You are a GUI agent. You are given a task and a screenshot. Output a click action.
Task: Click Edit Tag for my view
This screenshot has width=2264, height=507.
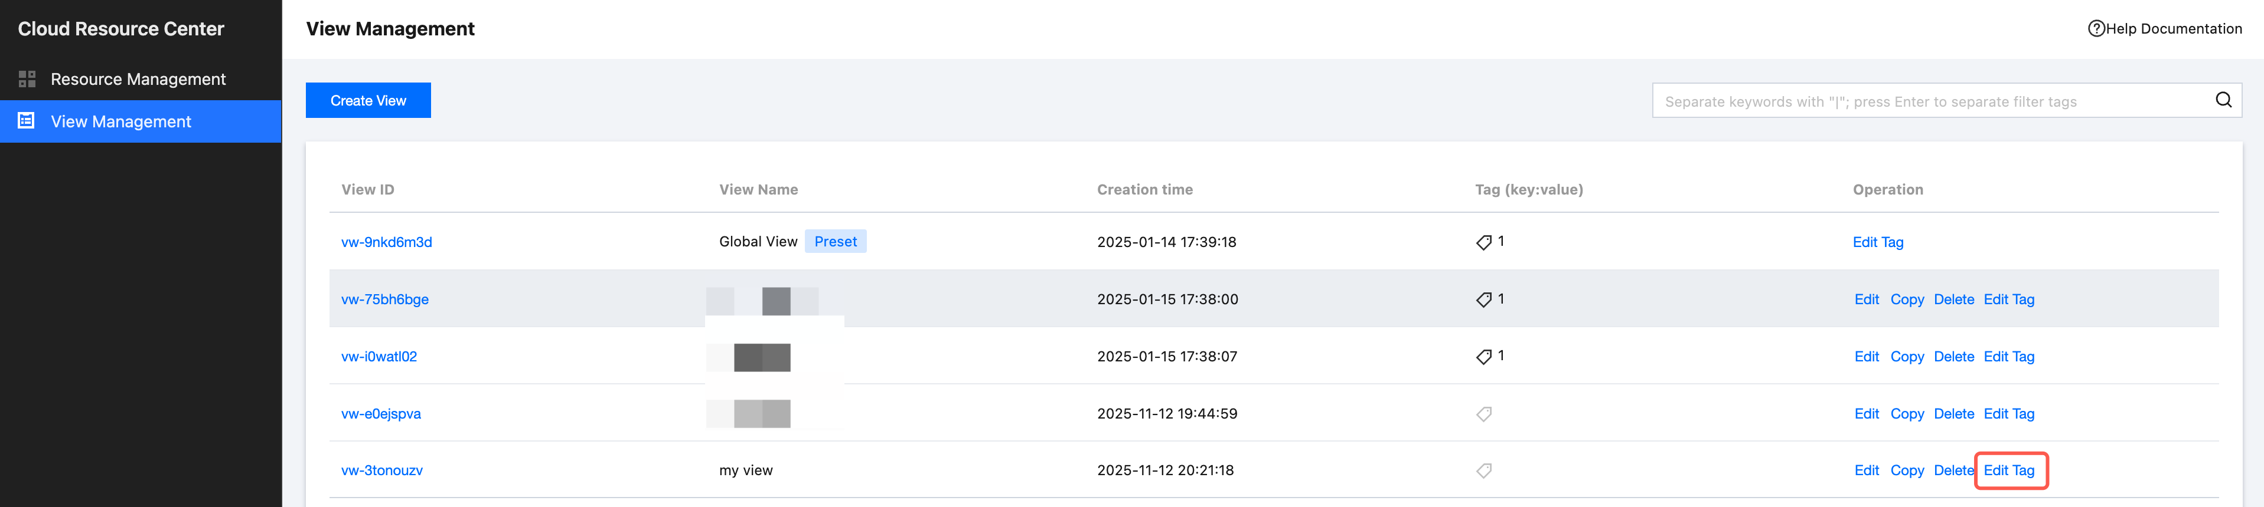(2008, 470)
